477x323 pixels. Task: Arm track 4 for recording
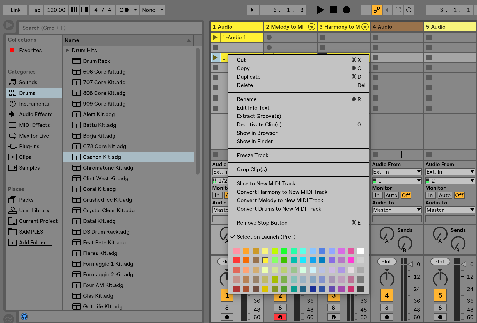(x=387, y=317)
